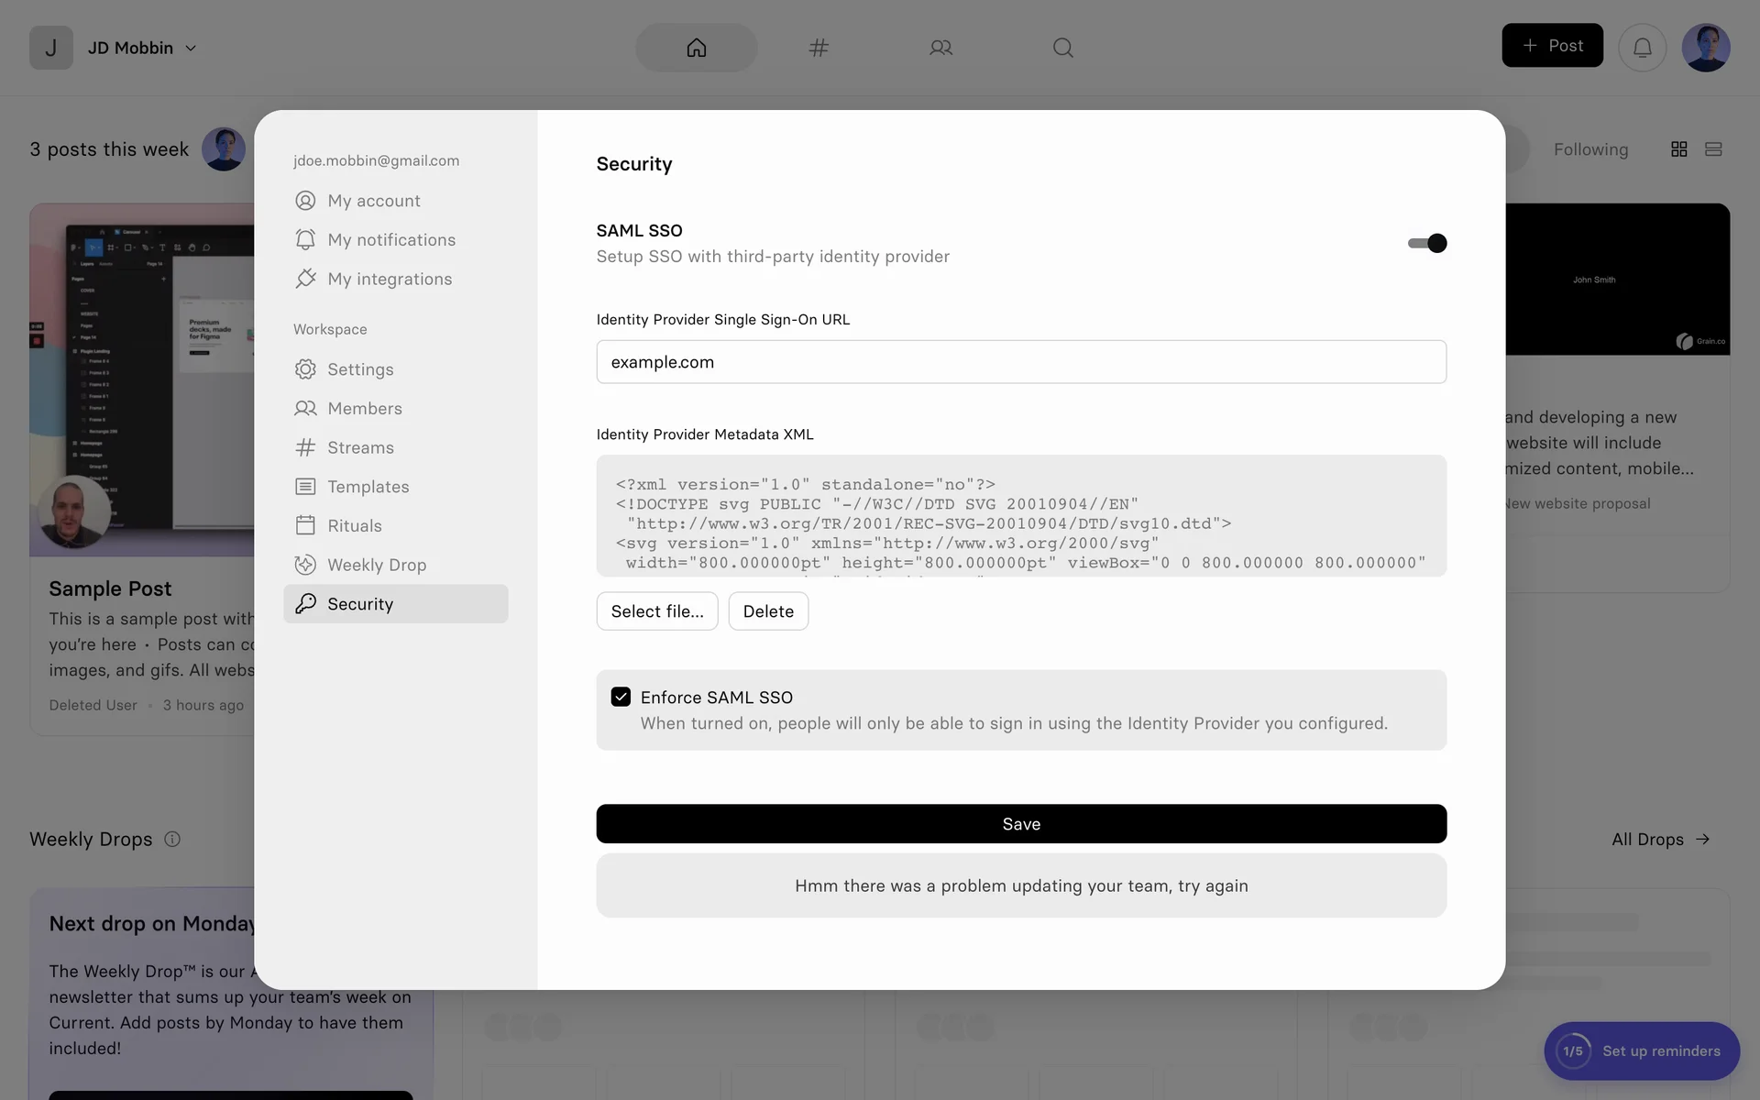This screenshot has height=1100, width=1760.
Task: Open the home feed icon
Action: pos(697,48)
